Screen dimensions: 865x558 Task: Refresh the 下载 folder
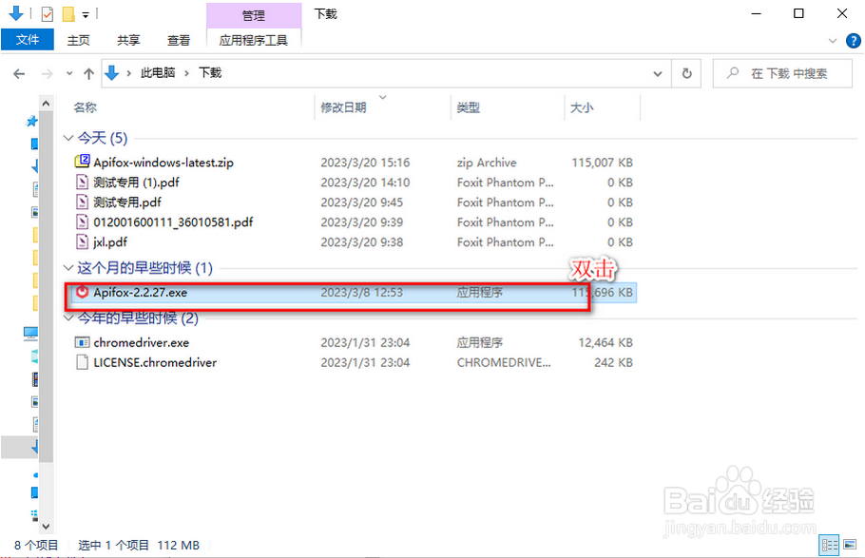pyautogui.click(x=686, y=73)
